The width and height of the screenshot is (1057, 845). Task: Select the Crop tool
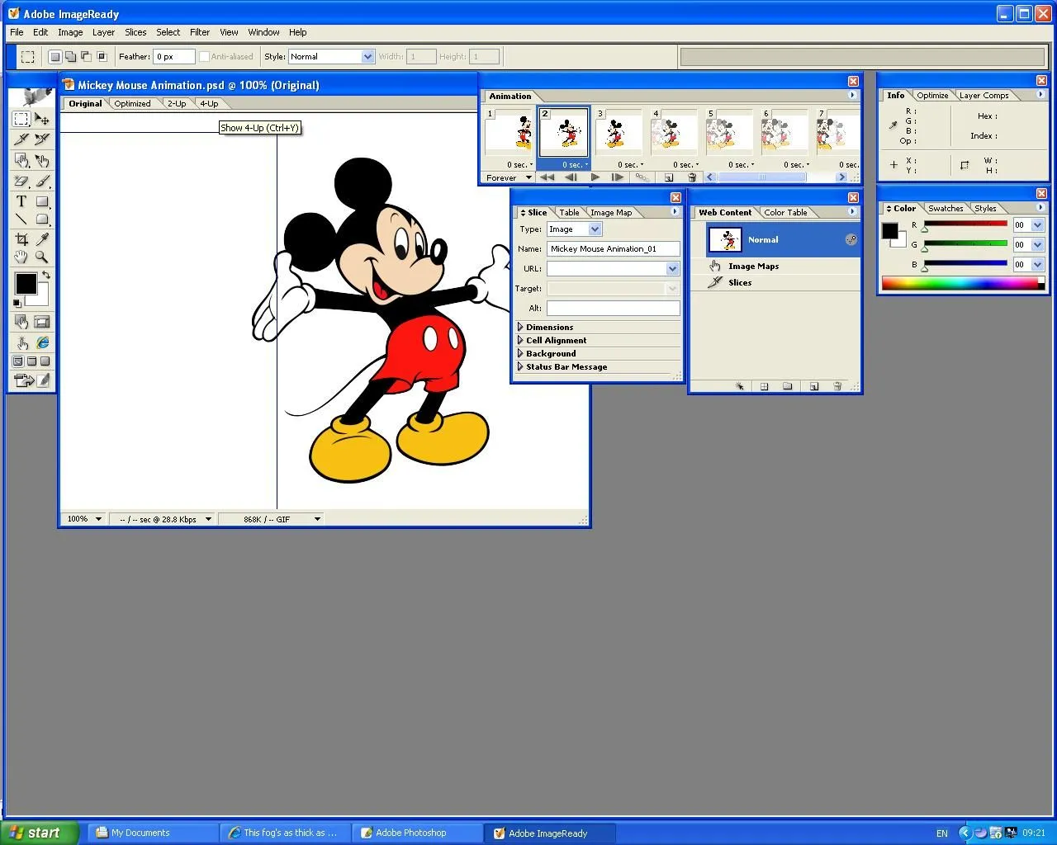tap(21, 238)
